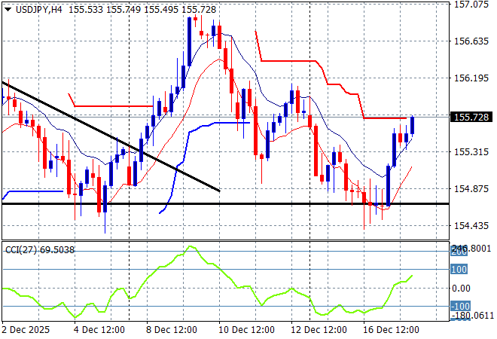Image resolution: width=497 pixels, height=339 pixels.
Task: Click the 156.195 price scale label
Action: tap(471, 78)
